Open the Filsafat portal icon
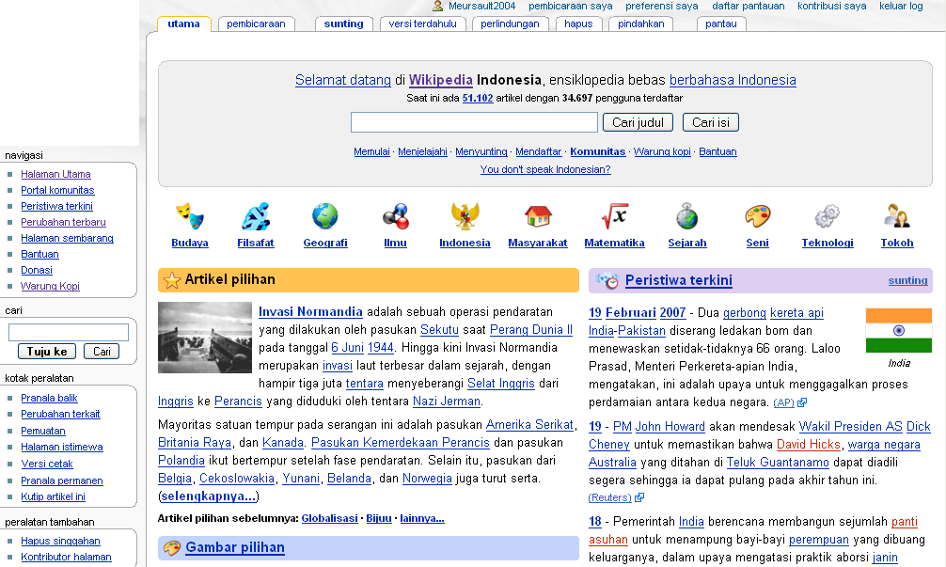 click(x=255, y=216)
